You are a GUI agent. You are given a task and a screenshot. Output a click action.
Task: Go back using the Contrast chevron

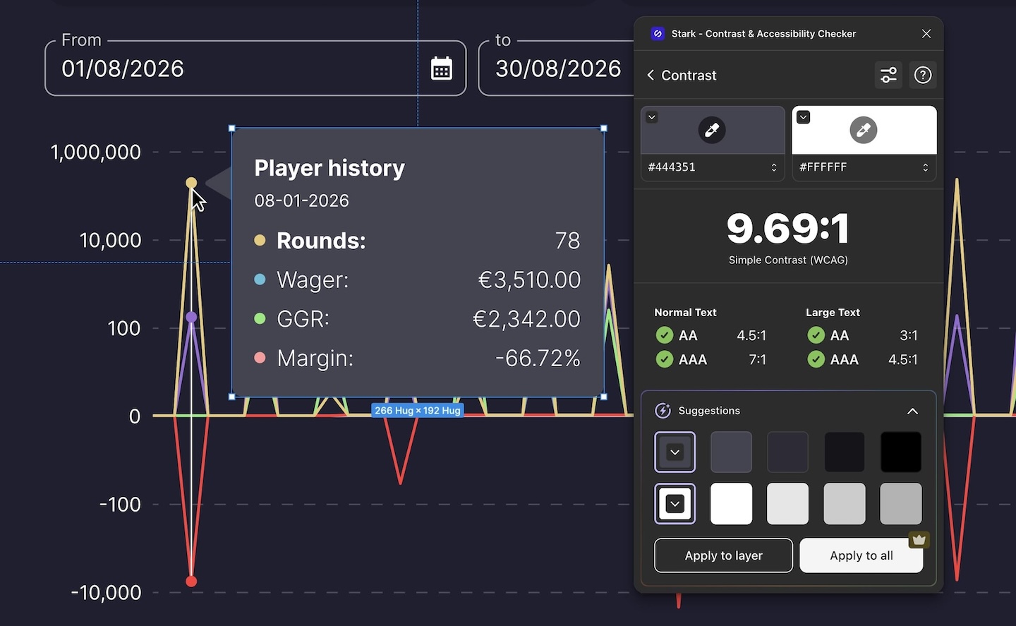point(651,76)
